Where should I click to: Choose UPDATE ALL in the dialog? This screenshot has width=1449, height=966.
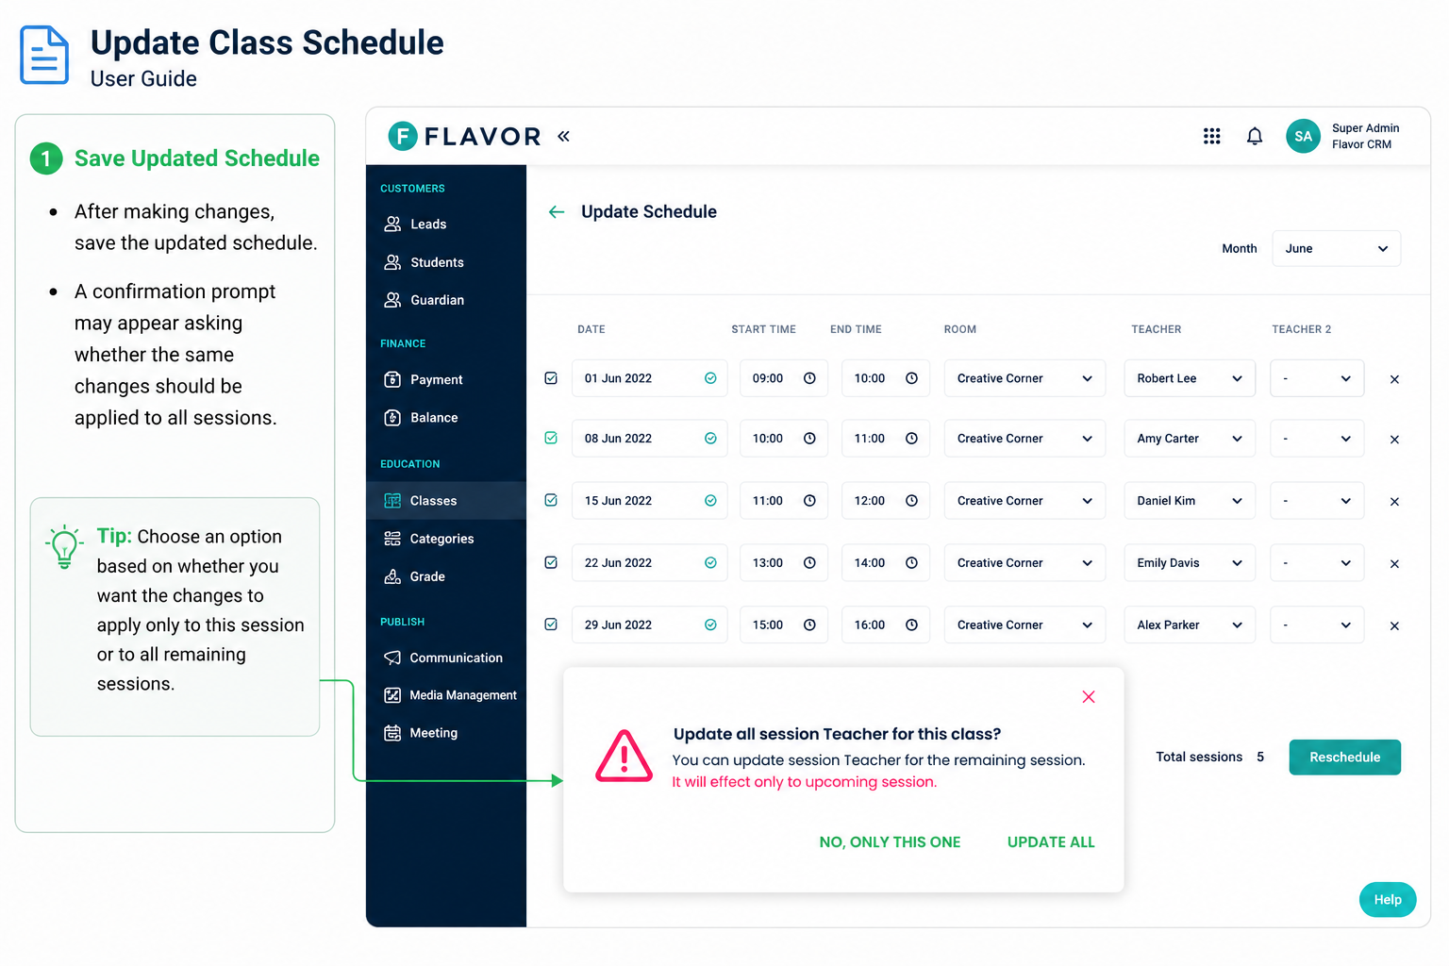pyautogui.click(x=1051, y=842)
